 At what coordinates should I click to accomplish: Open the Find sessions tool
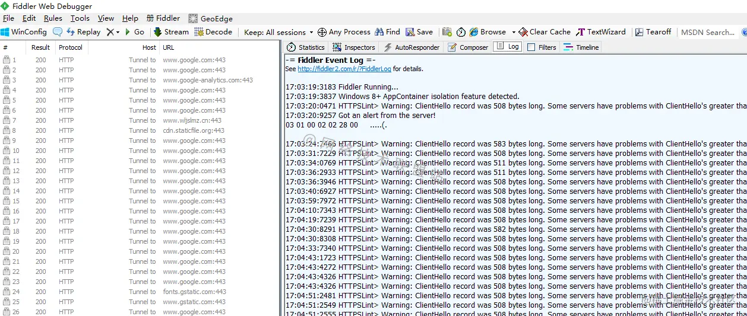pos(387,32)
